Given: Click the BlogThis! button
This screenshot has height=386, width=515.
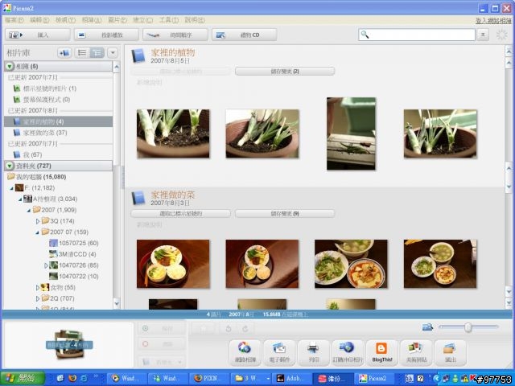Looking at the screenshot, I should click(x=382, y=352).
